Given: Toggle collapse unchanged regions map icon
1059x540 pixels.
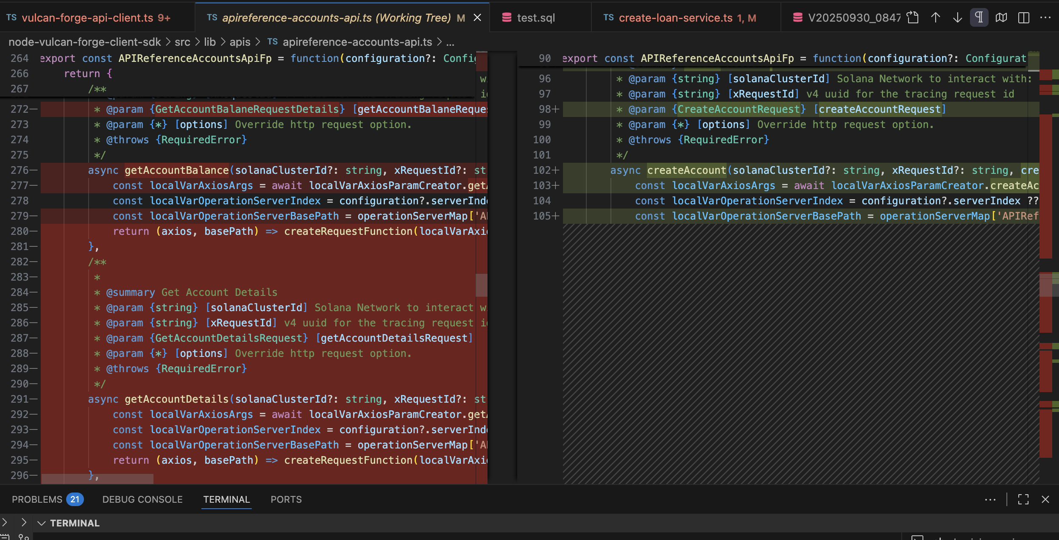Looking at the screenshot, I should 1001,17.
